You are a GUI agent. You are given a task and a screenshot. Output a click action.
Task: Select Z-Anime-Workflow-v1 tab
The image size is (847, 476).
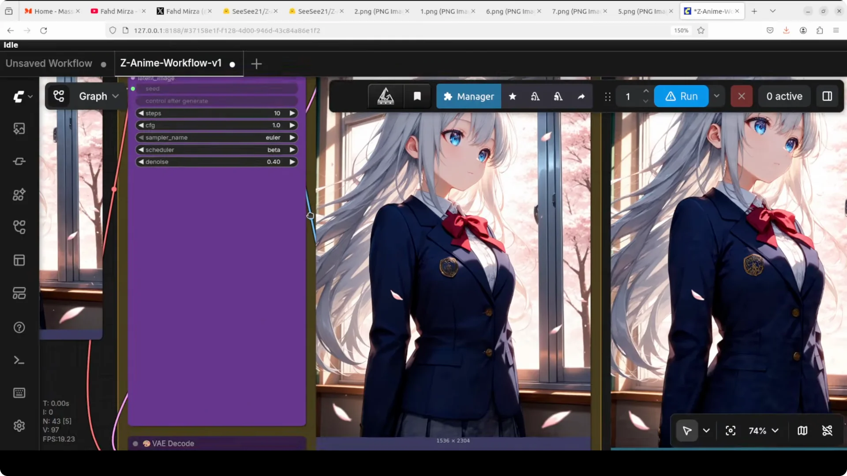(x=171, y=63)
